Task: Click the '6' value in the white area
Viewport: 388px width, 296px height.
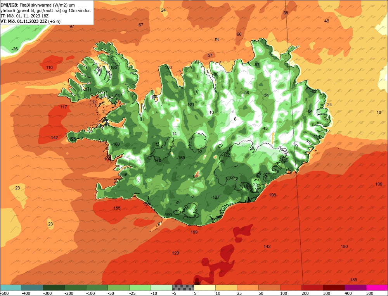Action: tap(235, 119)
